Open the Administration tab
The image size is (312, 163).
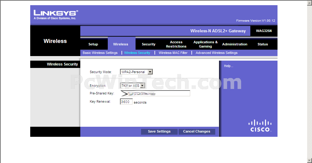[234, 44]
